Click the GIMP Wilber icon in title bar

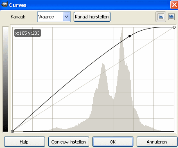click(x=4, y=4)
